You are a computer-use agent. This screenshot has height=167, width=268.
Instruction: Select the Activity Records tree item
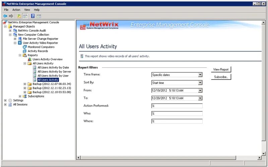click(38, 51)
